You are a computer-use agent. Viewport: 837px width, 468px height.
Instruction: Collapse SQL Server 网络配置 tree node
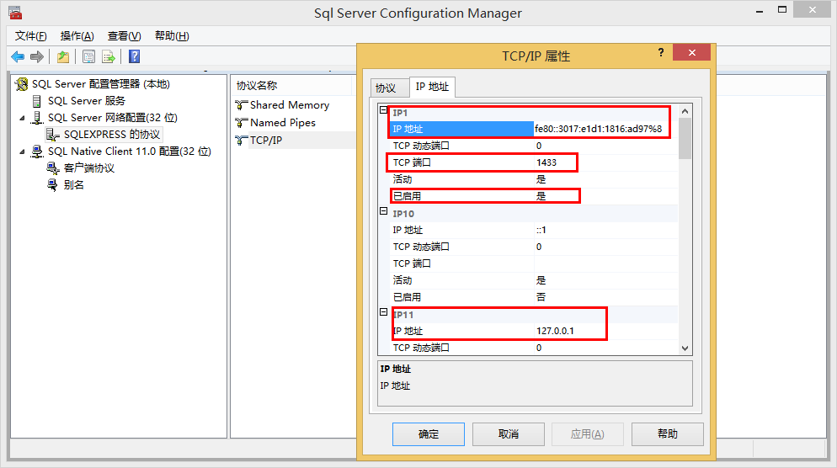pos(22,118)
